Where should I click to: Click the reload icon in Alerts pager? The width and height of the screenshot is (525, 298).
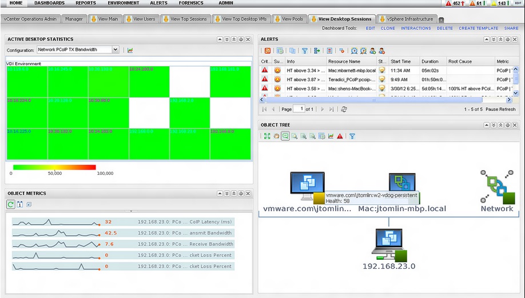344,109
